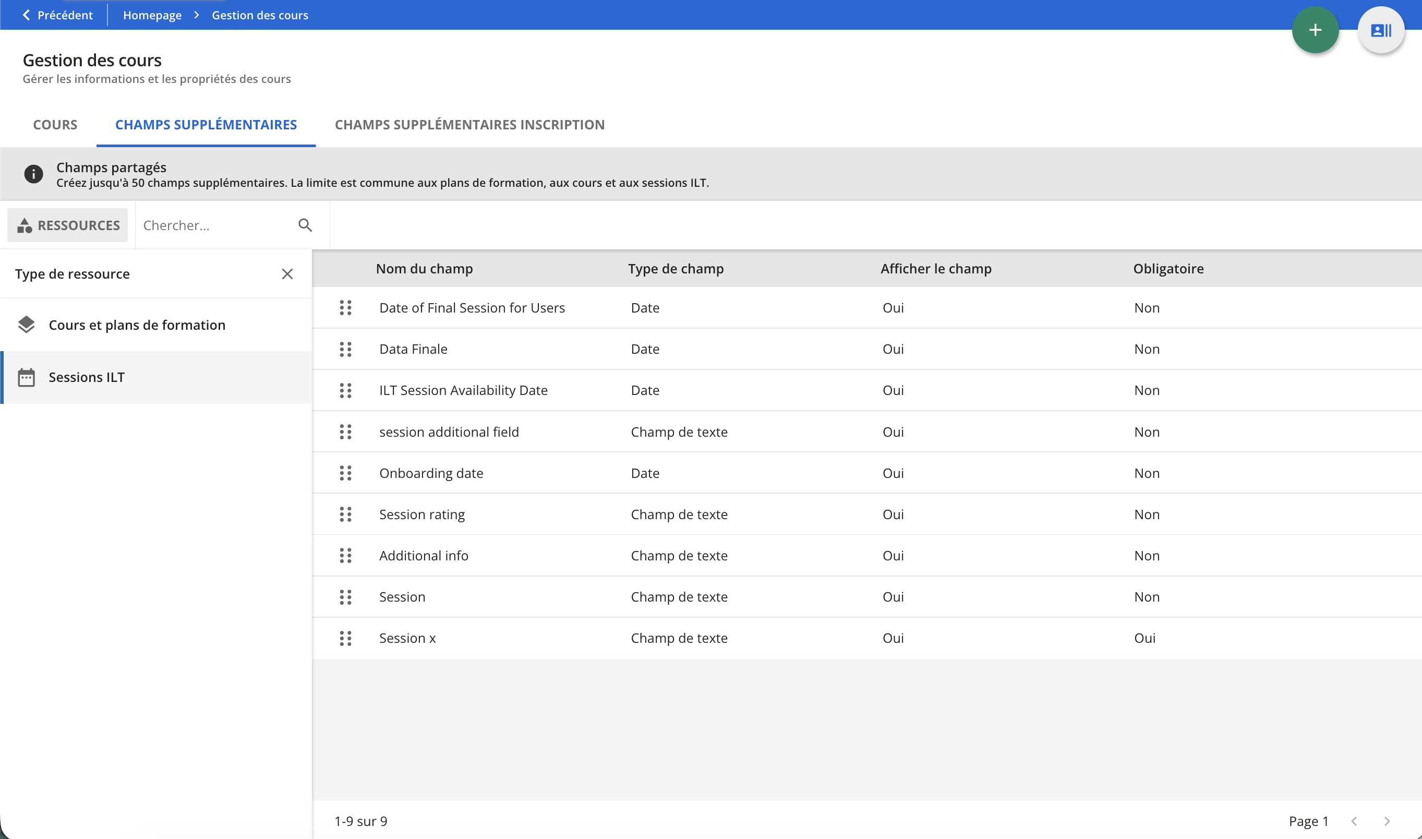The image size is (1422, 839).
Task: Click drag handle for Session rating row
Action: (345, 514)
